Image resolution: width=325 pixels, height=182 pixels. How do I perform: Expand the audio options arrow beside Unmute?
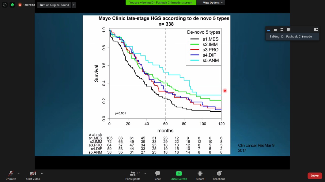tap(19, 173)
